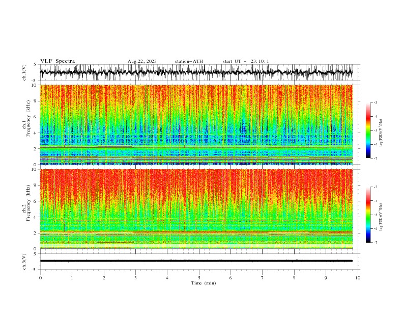Image resolution: width=403 pixels, height=312 pixels.
Task: Click the "3" minute tick on time axis
Action: [x=135, y=278]
